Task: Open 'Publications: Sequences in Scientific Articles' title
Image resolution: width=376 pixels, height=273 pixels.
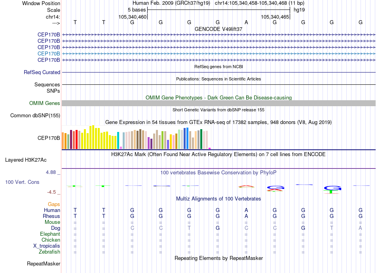Action: [x=218, y=79]
